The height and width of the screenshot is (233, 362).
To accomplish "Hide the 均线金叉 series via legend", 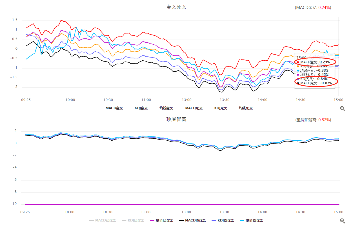I will tap(163, 108).
